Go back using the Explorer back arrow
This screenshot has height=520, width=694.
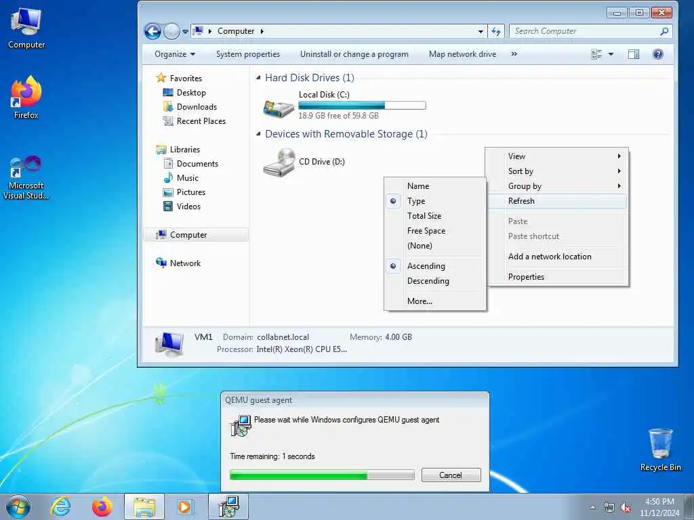click(x=152, y=31)
